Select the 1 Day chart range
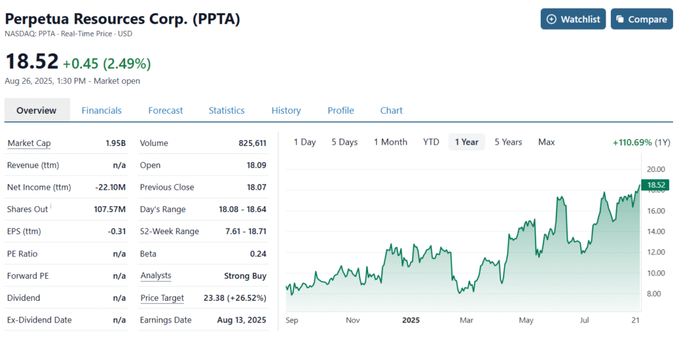Viewport: 677px width, 337px height. pyautogui.click(x=305, y=142)
